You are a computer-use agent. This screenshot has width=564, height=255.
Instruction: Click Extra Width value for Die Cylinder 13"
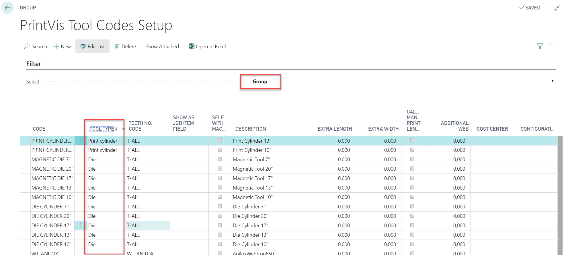point(390,235)
